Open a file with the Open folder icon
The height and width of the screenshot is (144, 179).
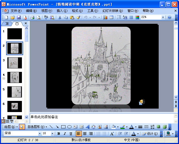[13, 17]
